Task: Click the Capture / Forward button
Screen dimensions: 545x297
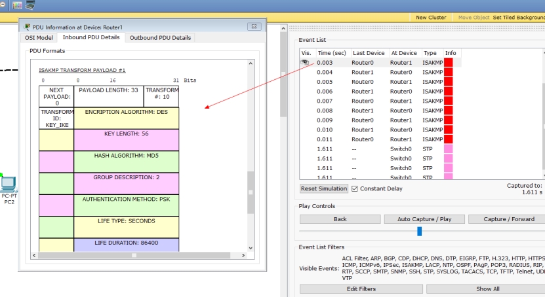Action: point(508,219)
